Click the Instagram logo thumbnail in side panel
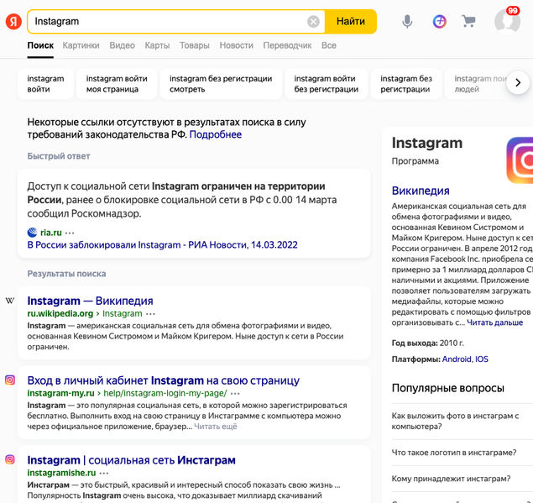 coord(520,159)
